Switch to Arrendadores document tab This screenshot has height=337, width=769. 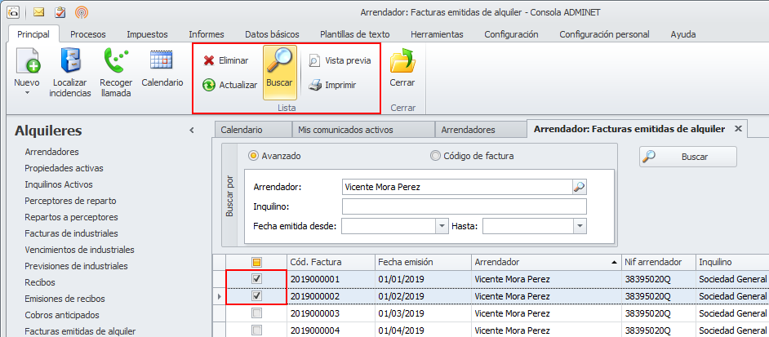point(481,130)
